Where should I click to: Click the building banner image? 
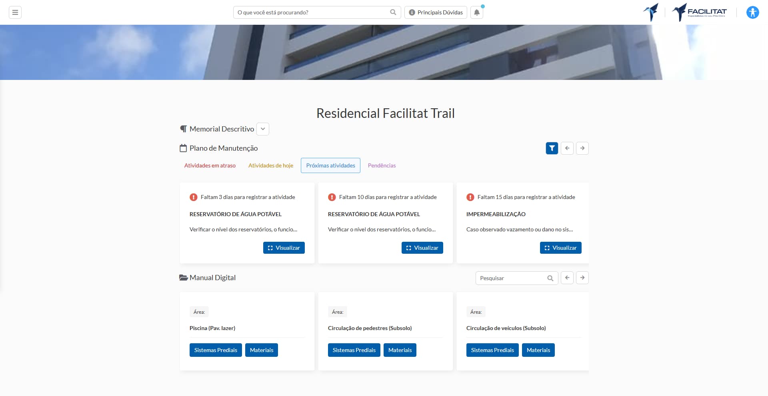coord(384,52)
